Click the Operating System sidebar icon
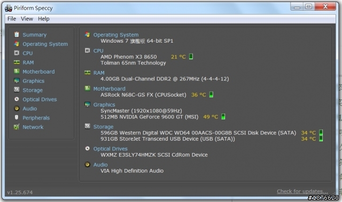The image size is (342, 202). [x=17, y=44]
